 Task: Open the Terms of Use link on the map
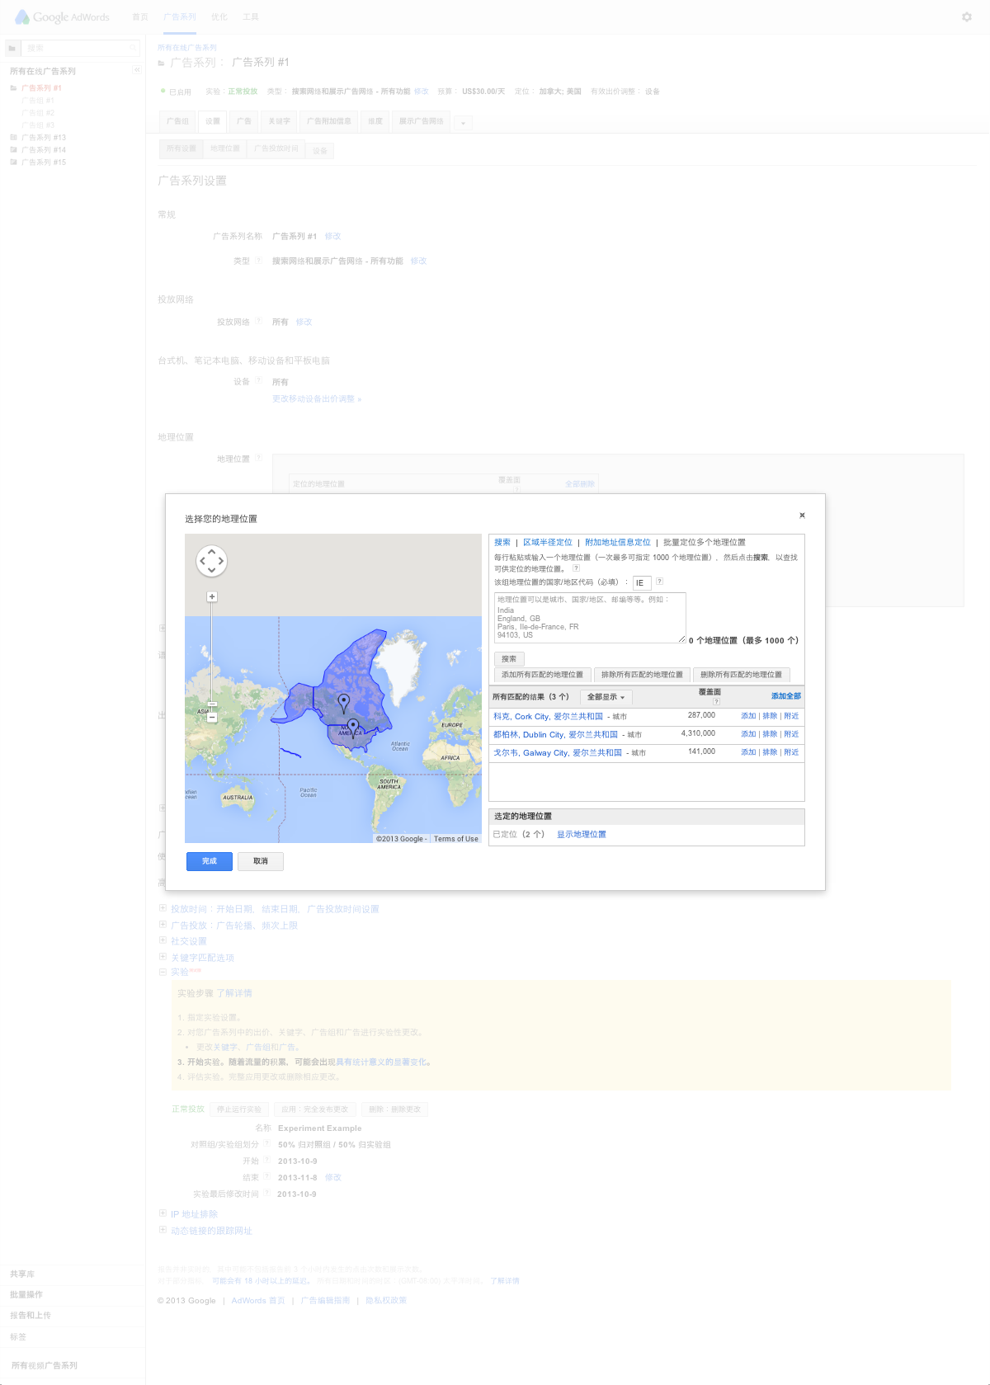coord(456,839)
